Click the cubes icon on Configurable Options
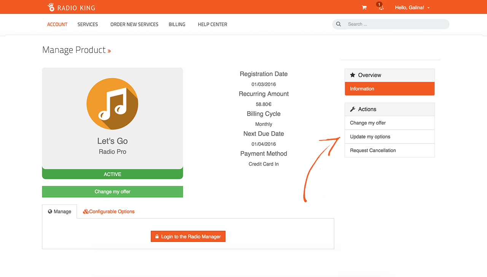This screenshot has height=277, width=487. click(x=86, y=212)
